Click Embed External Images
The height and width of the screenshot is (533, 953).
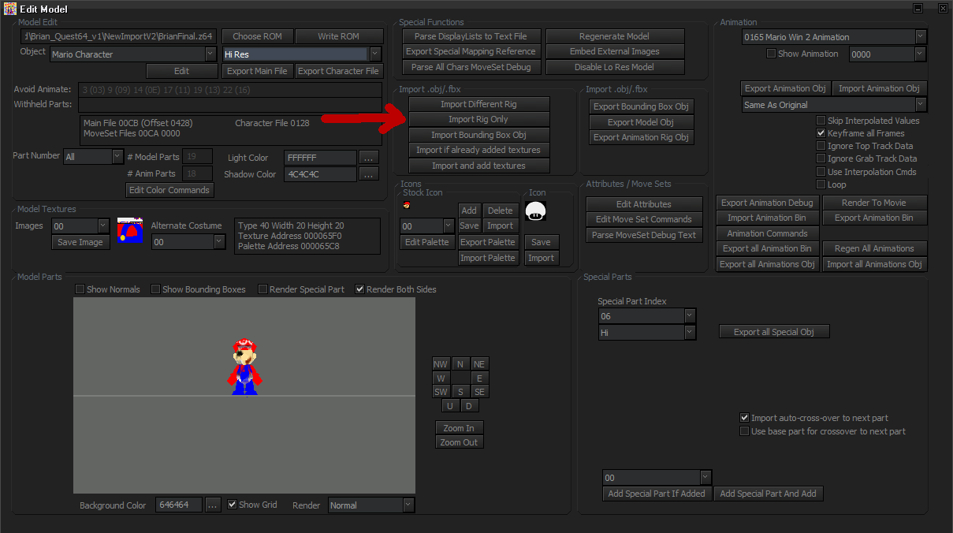tap(614, 51)
